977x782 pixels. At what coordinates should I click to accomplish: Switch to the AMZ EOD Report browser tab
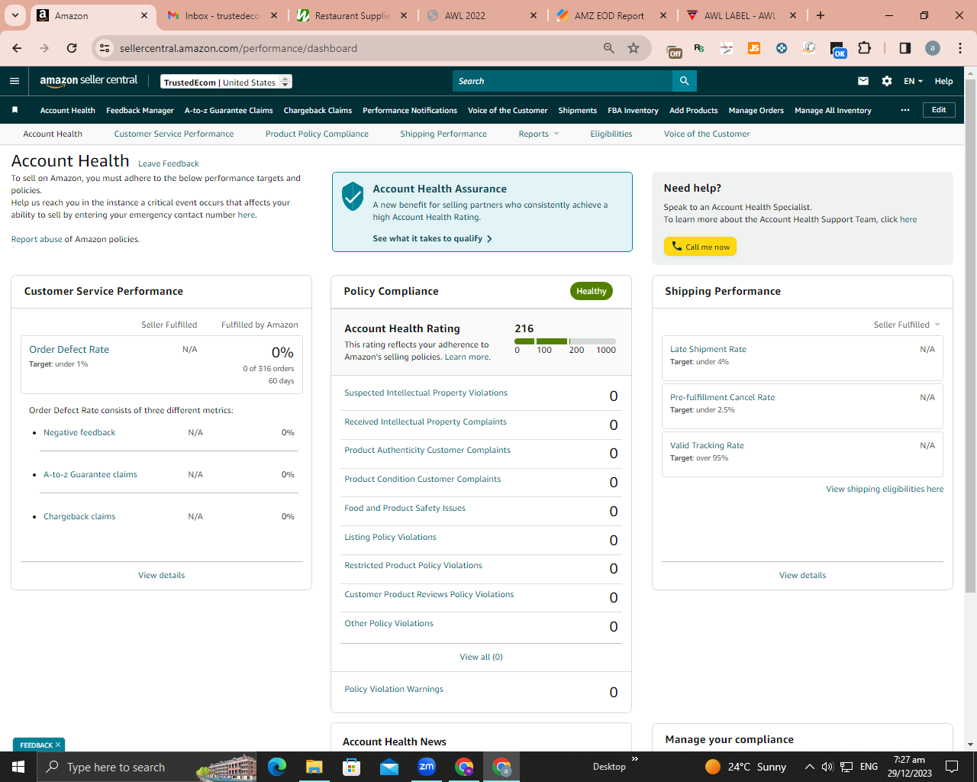pyautogui.click(x=611, y=15)
